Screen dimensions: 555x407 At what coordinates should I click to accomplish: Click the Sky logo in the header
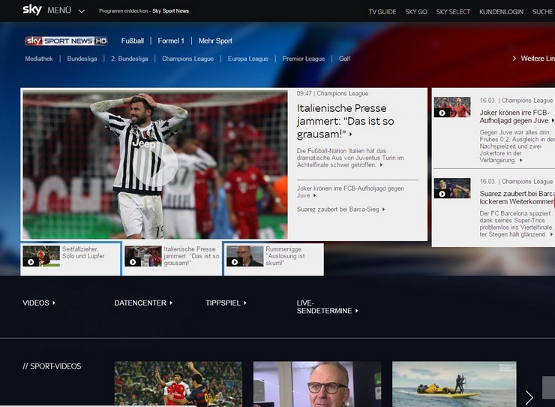(x=31, y=10)
